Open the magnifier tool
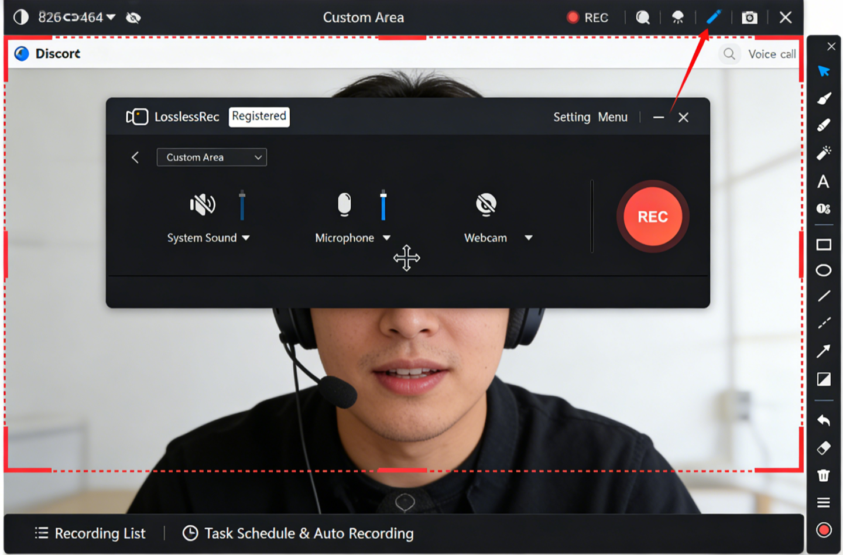 point(643,17)
